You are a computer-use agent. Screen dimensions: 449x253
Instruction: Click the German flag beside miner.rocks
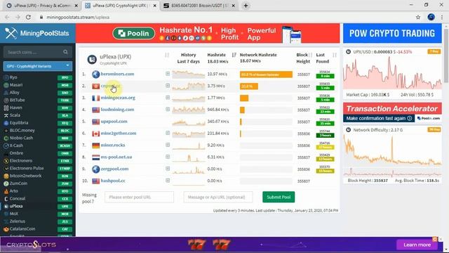(95, 145)
